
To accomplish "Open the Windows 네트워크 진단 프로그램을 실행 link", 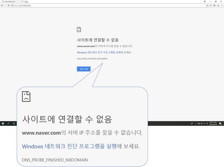I will coord(99,52).
